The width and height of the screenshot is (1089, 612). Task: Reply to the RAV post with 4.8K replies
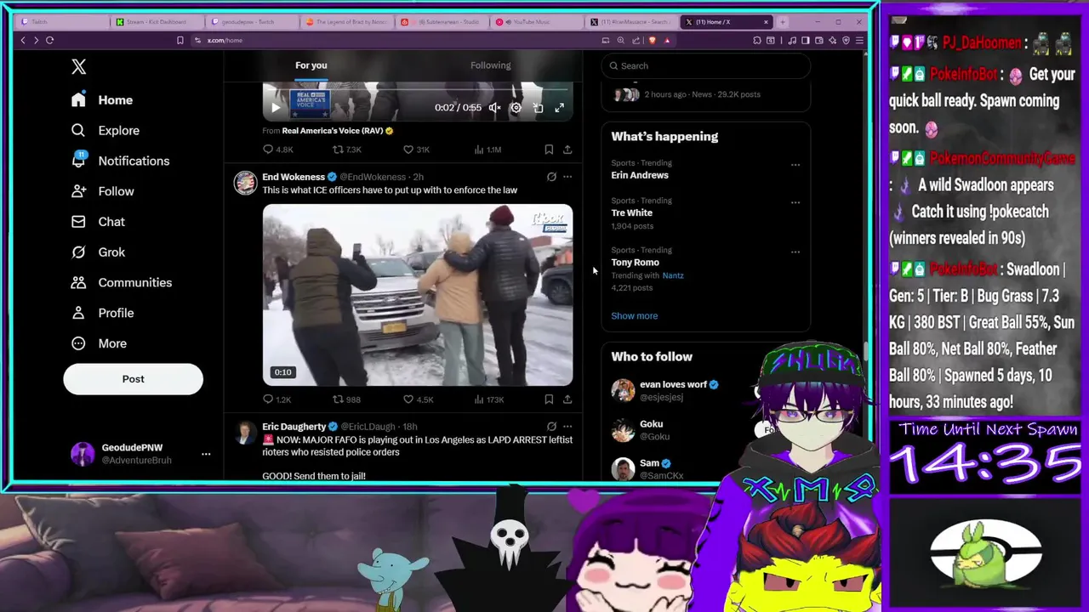[x=277, y=150]
